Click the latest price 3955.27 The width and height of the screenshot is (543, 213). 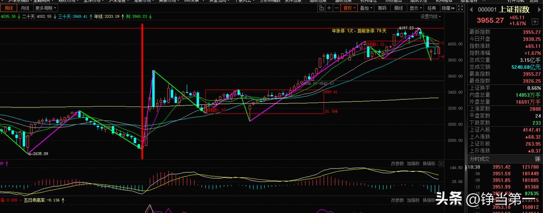[490, 20]
